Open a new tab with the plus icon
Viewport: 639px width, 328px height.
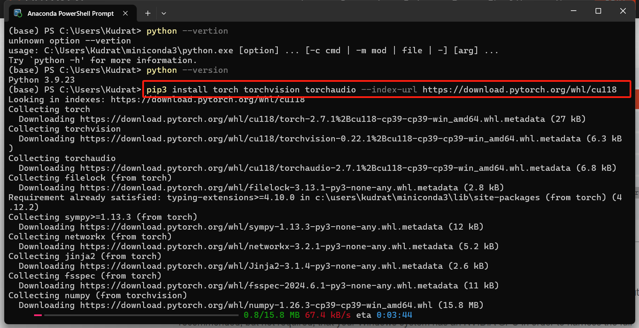(147, 13)
